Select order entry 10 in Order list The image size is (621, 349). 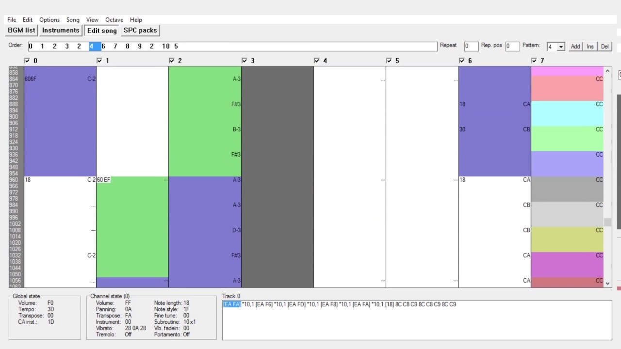click(x=166, y=47)
